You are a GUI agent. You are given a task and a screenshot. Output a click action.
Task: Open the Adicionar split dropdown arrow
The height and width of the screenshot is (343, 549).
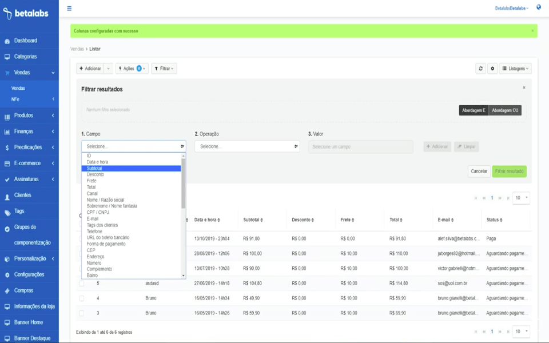109,69
